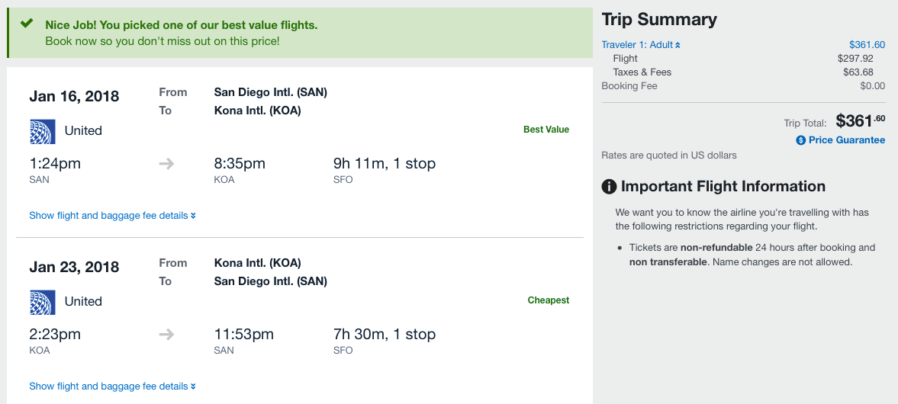Click the 9h 11m, 1 stop duration
898x404 pixels.
(385, 164)
